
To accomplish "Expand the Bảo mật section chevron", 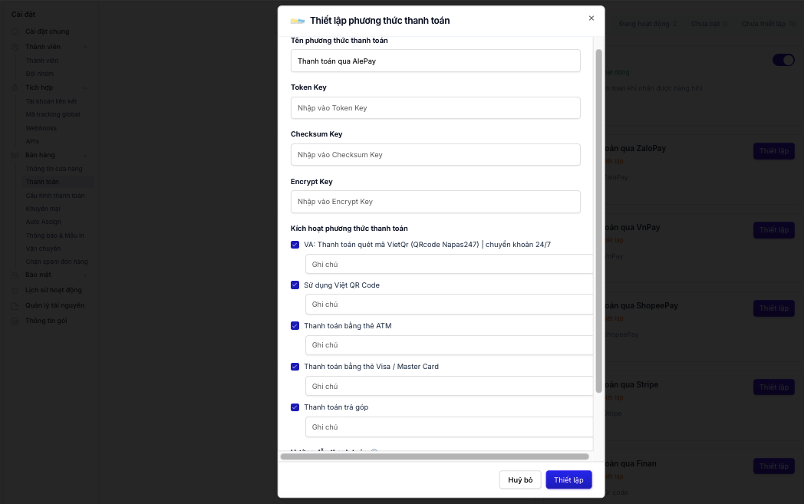I will pos(85,275).
